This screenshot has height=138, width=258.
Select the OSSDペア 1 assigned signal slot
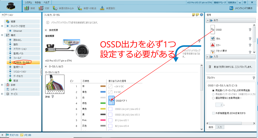coord(111,100)
